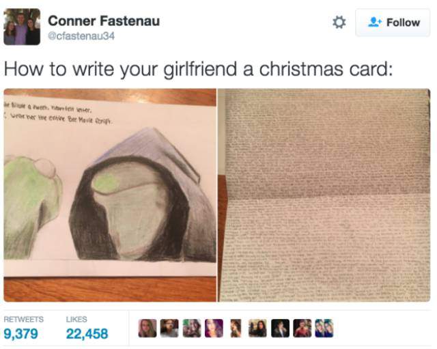Click the Conner Fastenau display name
437x349 pixels.
(104, 21)
